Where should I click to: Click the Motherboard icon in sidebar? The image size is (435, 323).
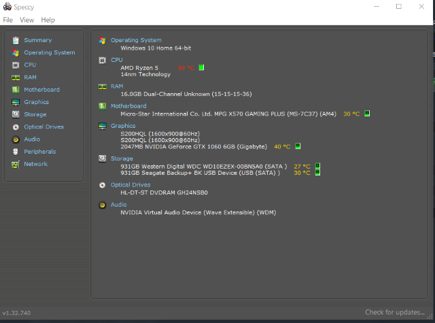pos(16,90)
